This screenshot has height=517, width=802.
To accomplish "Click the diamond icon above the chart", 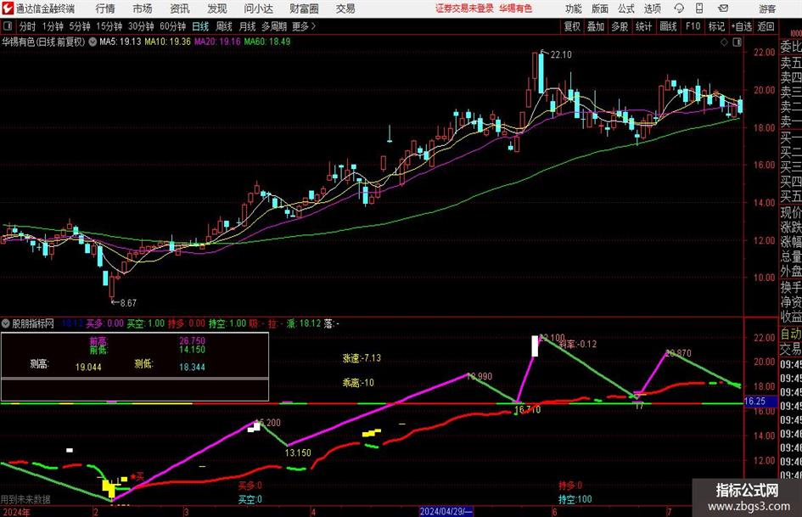I will click(724, 42).
